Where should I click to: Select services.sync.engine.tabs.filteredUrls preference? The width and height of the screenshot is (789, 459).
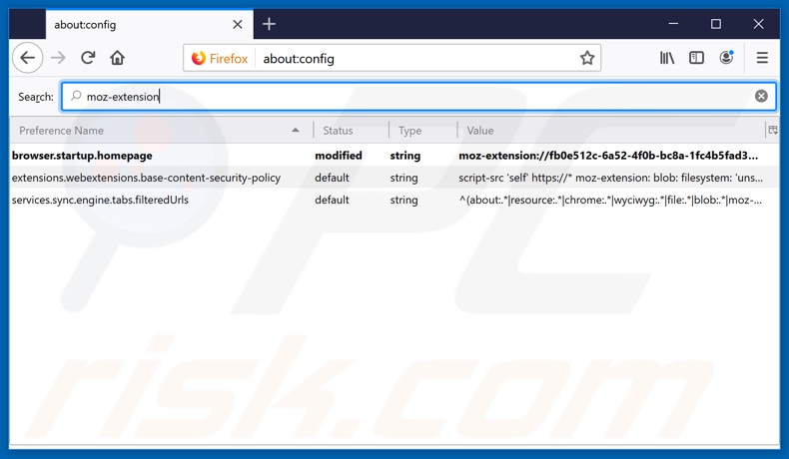(394, 200)
